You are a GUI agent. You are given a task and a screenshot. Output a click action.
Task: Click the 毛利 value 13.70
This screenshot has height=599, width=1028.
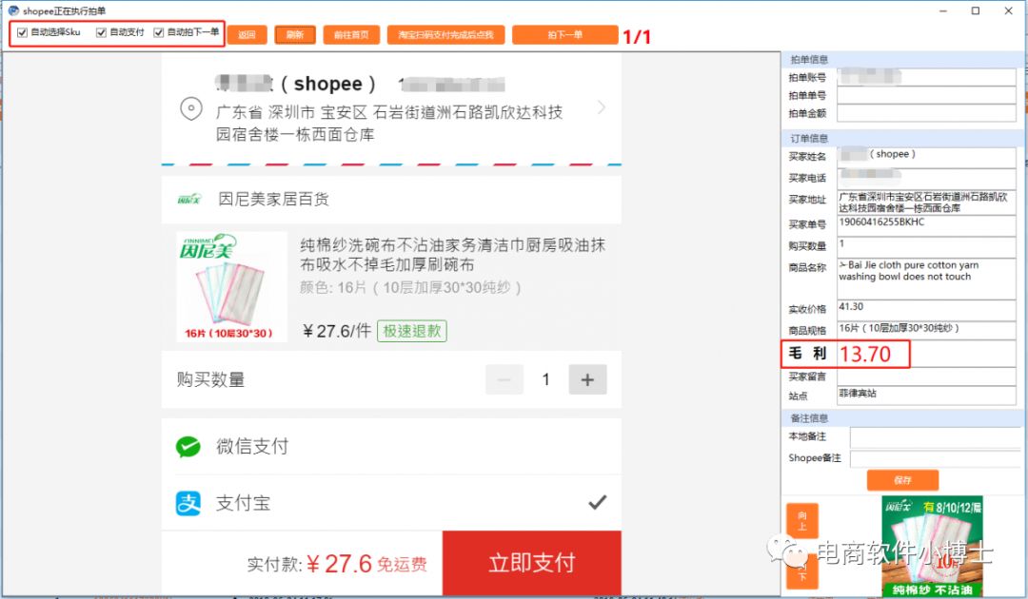(865, 354)
